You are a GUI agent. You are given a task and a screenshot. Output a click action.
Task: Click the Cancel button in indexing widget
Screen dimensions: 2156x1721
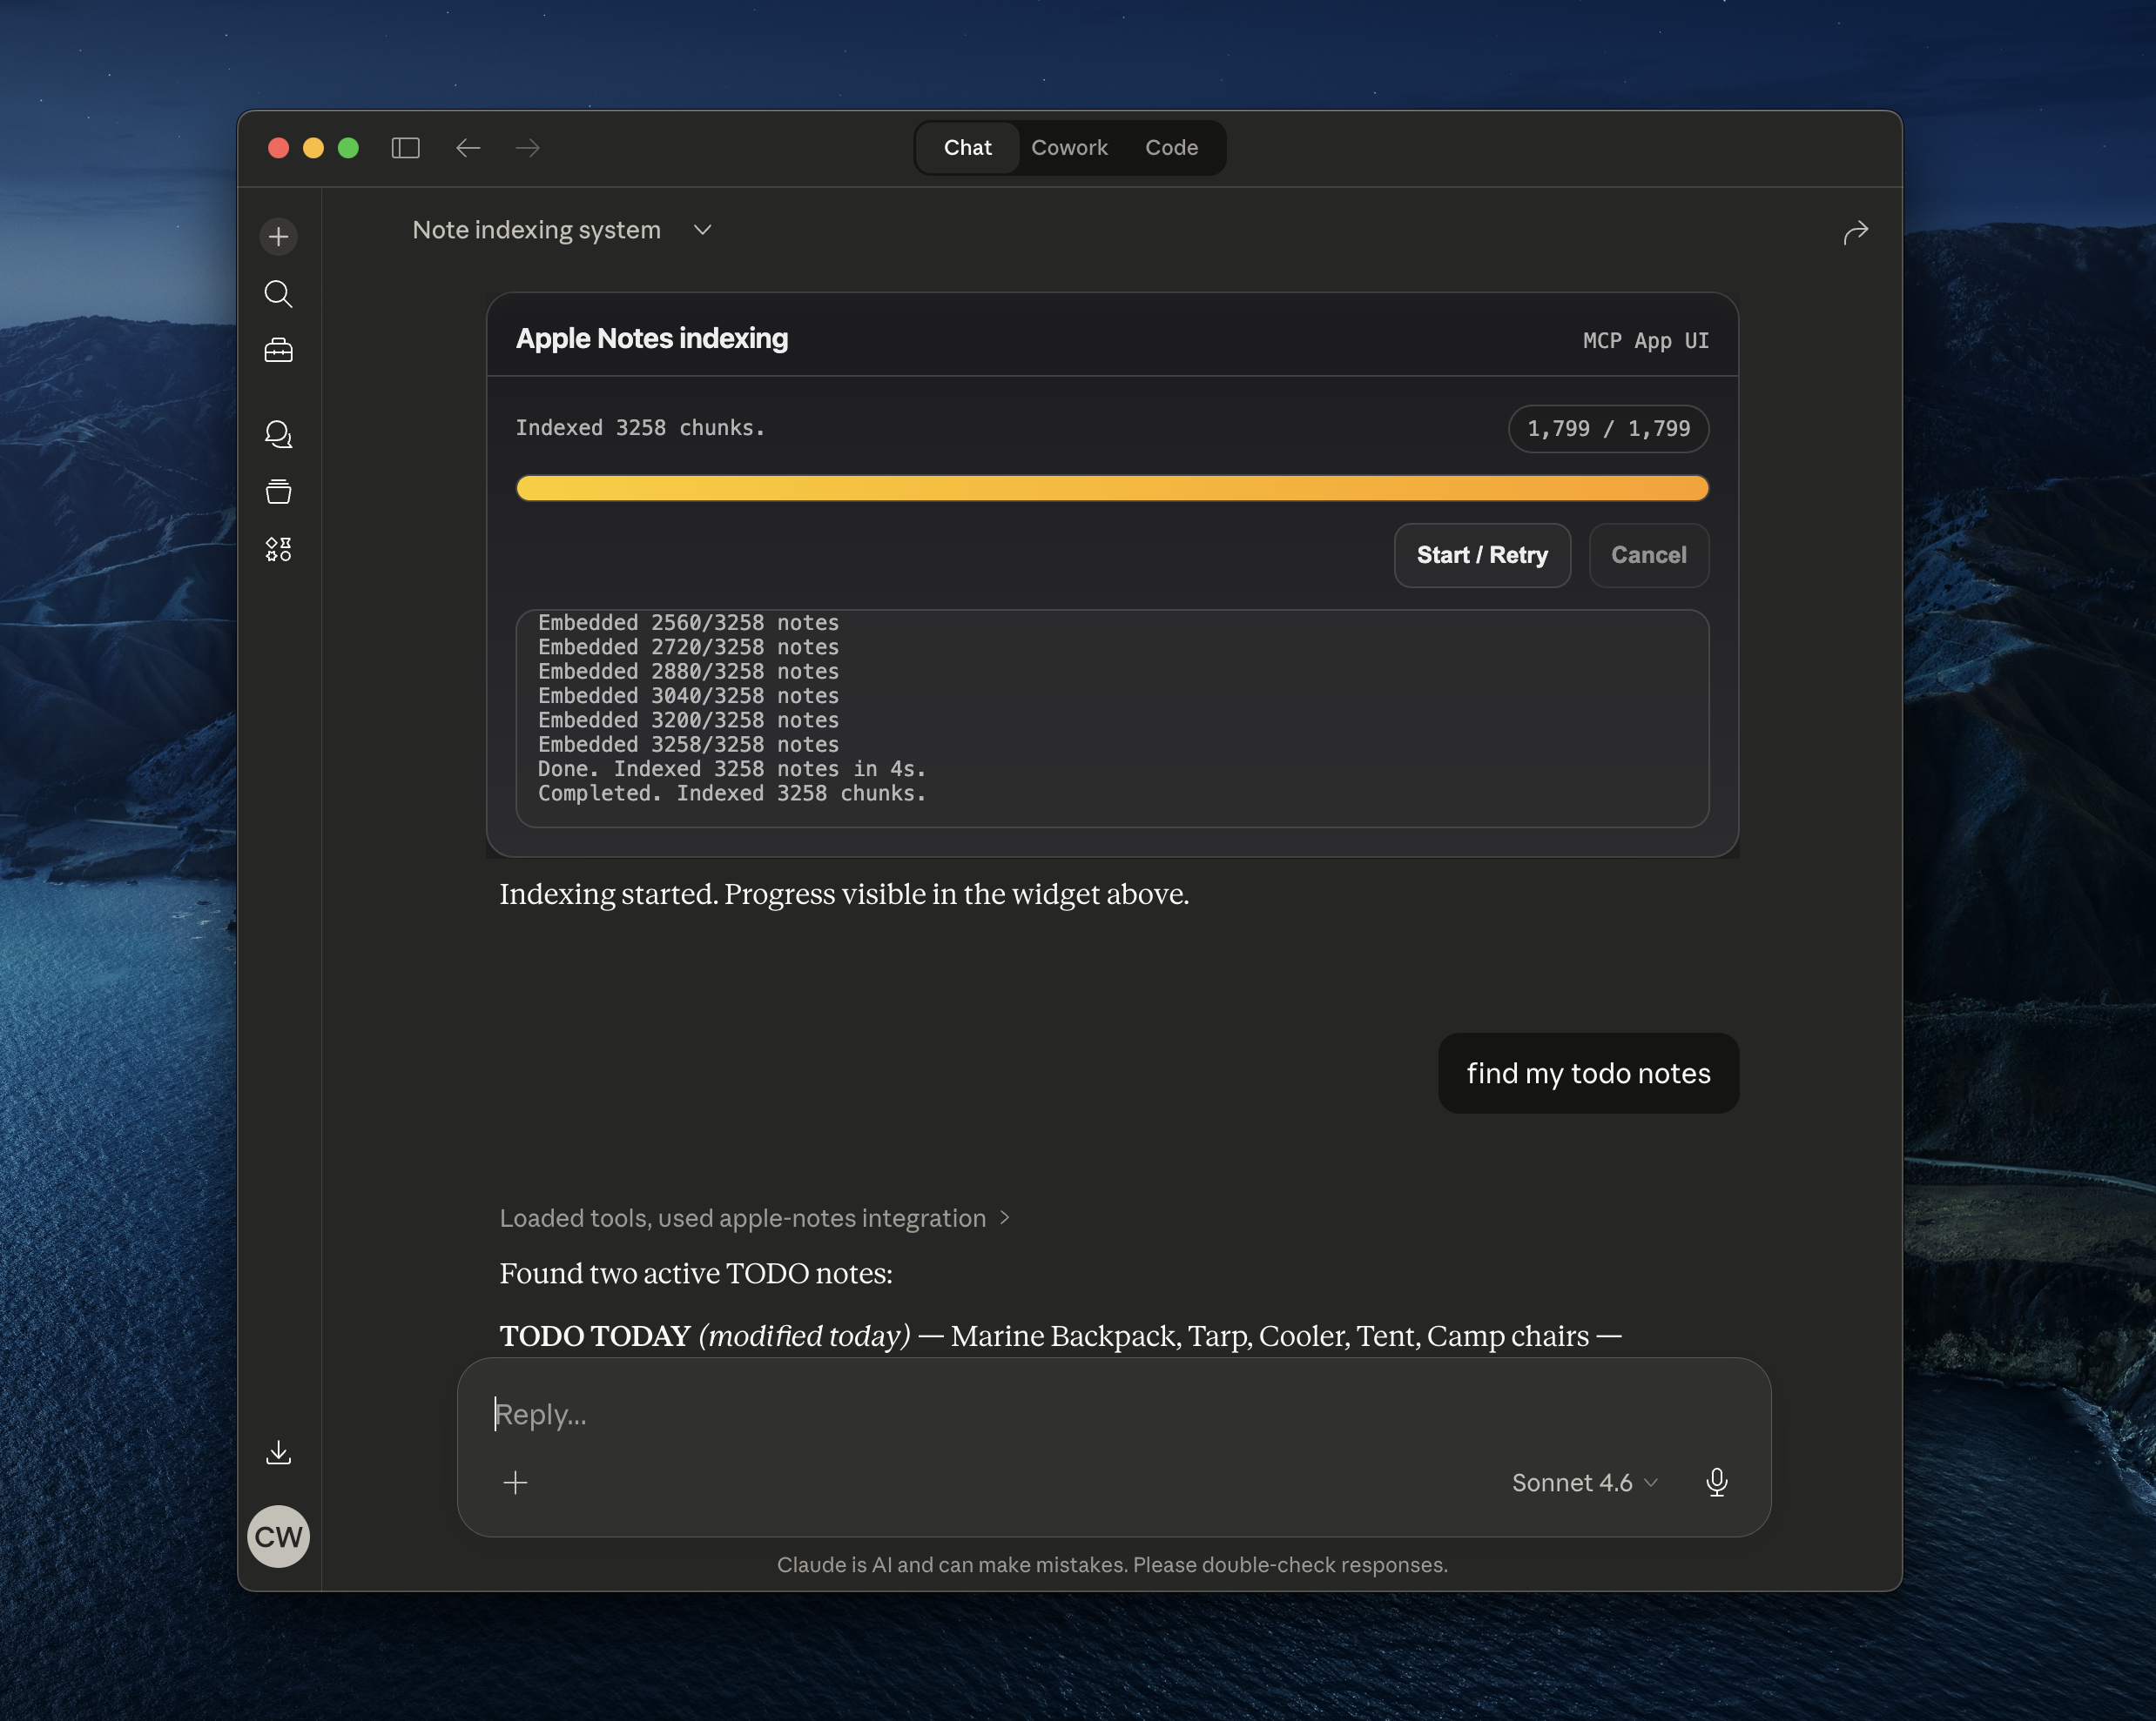click(x=1648, y=555)
